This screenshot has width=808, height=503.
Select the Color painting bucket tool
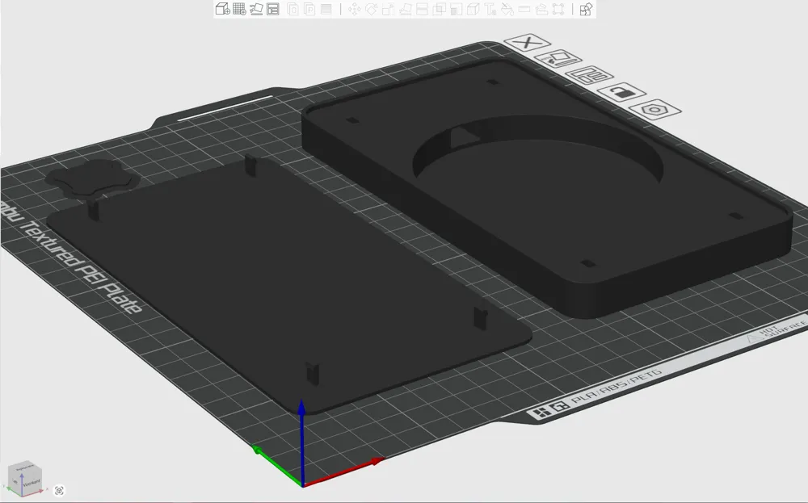(507, 9)
